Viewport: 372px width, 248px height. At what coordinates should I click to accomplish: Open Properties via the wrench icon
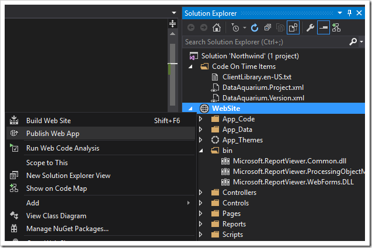[310, 27]
